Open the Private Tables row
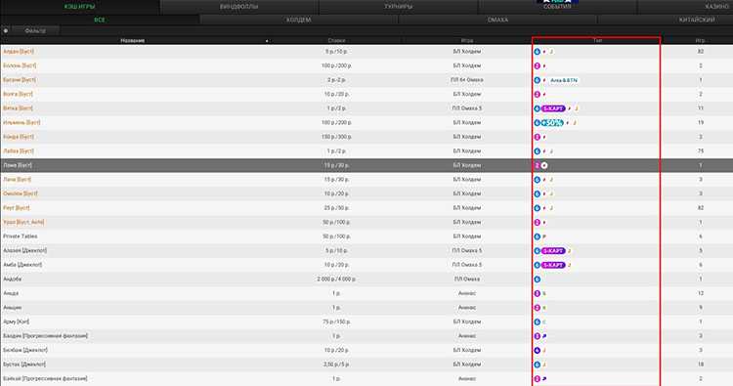Screen dimensions: 733x386 (366, 236)
